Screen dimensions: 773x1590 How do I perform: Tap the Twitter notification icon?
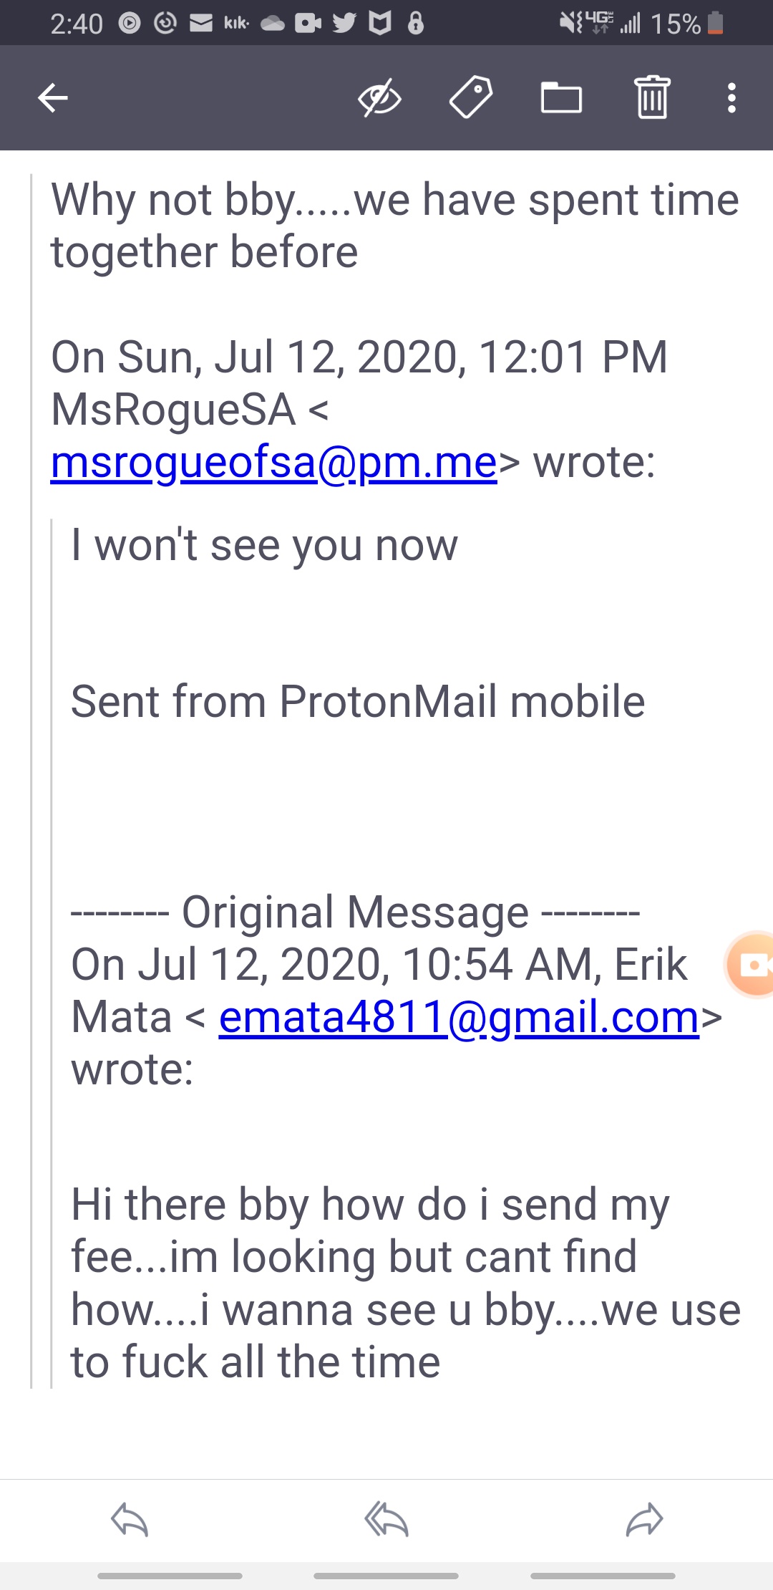click(344, 24)
